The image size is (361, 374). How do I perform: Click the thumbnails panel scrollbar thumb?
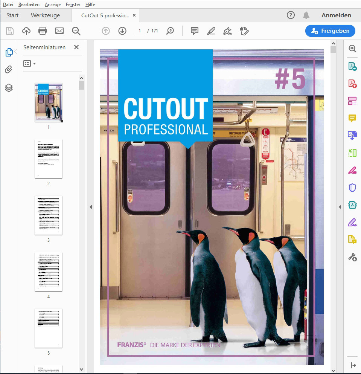click(82, 85)
